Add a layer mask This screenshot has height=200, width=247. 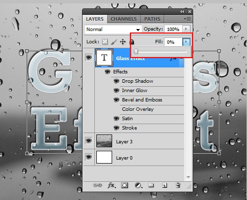(124, 185)
